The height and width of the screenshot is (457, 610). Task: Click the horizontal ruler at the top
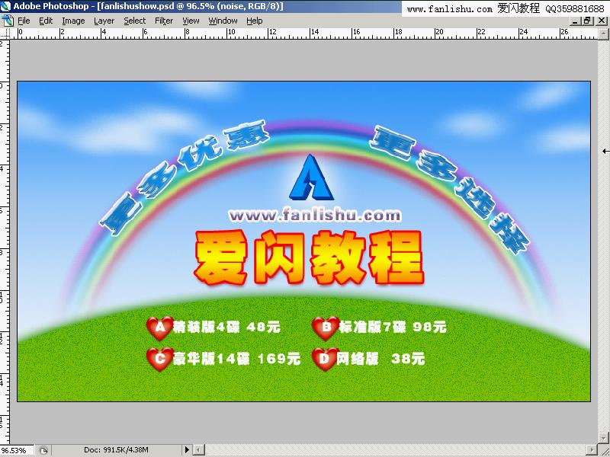tap(303, 34)
